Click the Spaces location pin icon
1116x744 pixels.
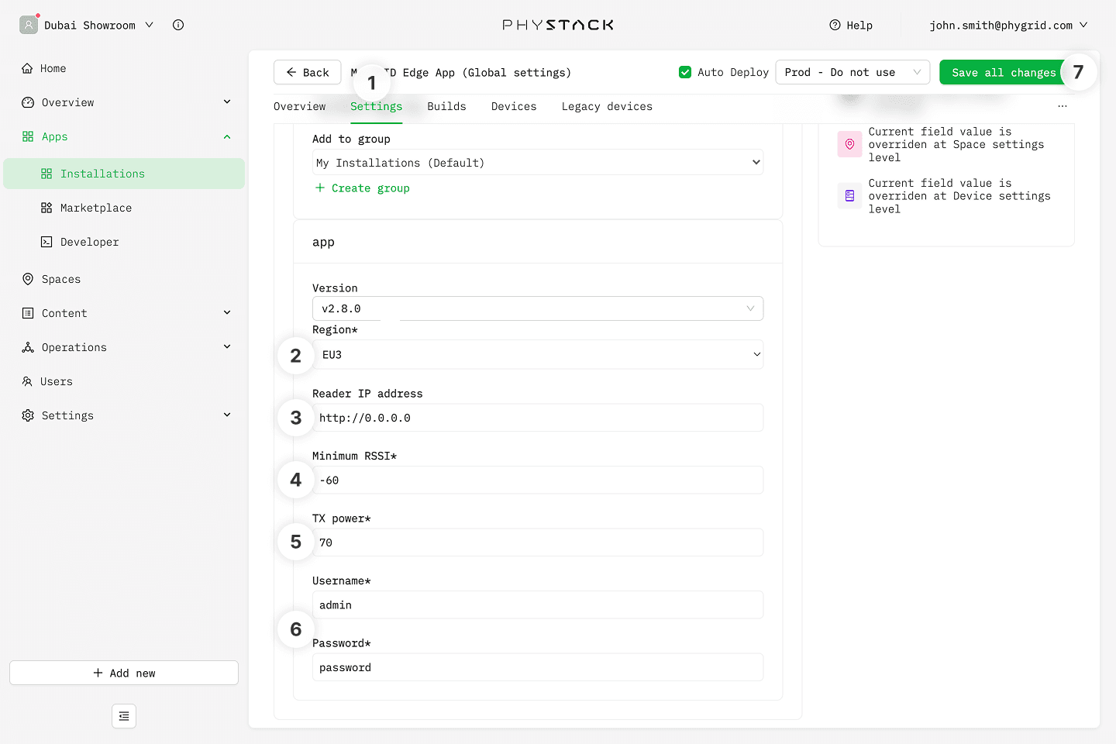coord(28,279)
